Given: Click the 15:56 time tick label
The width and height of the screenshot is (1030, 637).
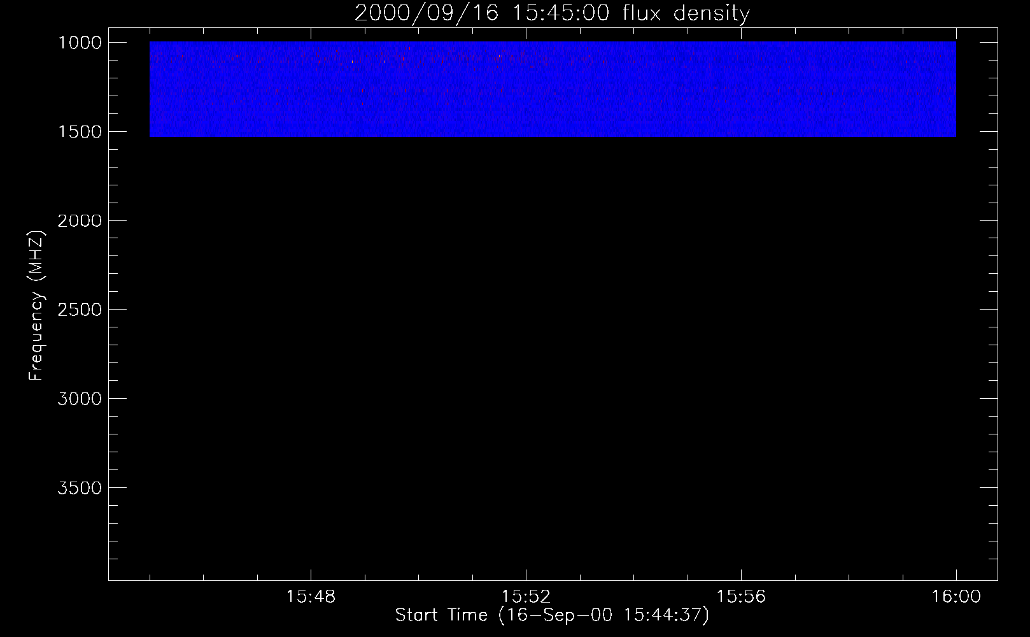Looking at the screenshot, I should click(741, 597).
